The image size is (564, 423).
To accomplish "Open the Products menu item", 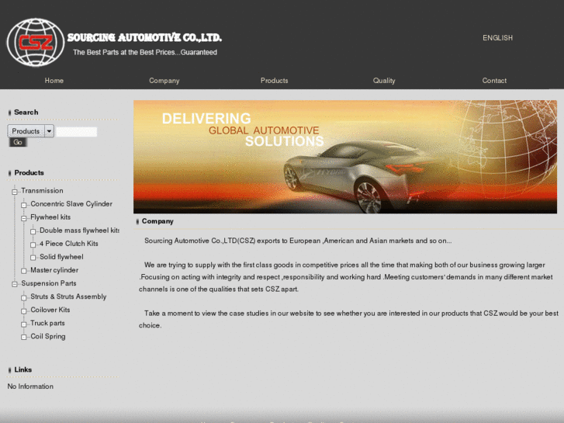I will coord(274,81).
